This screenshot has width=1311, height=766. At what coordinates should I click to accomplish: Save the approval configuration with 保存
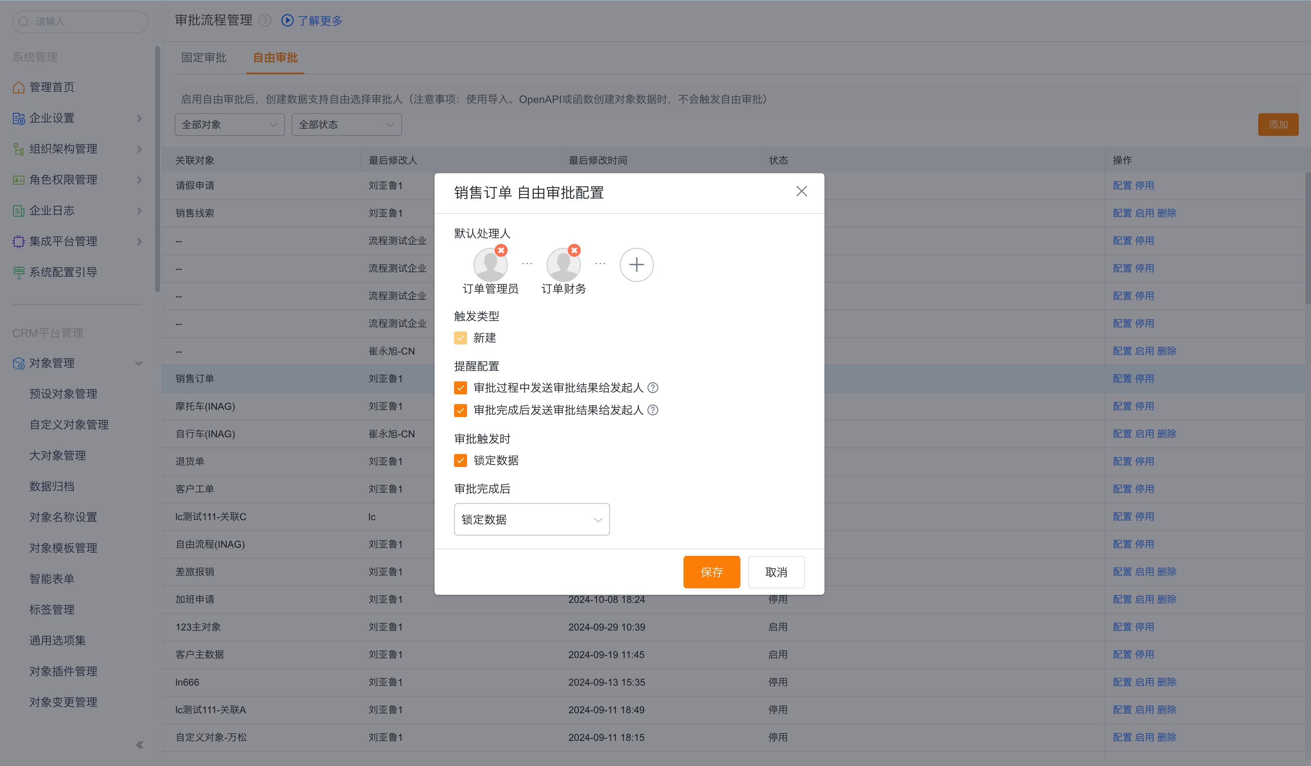click(711, 572)
